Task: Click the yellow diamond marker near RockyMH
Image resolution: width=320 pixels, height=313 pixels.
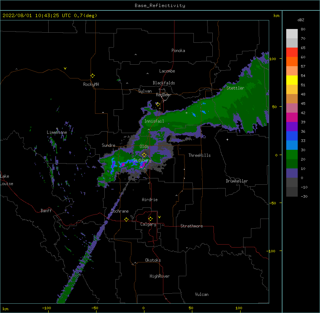Action: [x=93, y=76]
